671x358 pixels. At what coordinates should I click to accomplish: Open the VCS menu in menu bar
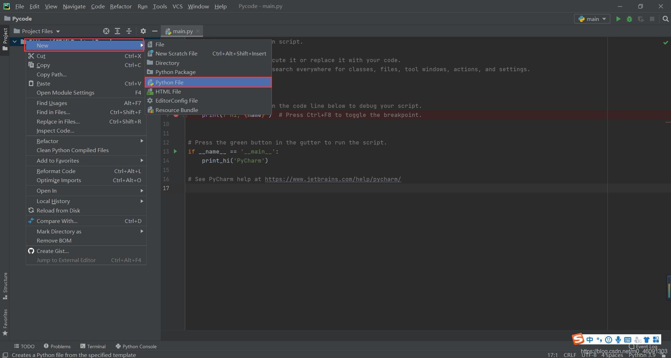pos(178,6)
